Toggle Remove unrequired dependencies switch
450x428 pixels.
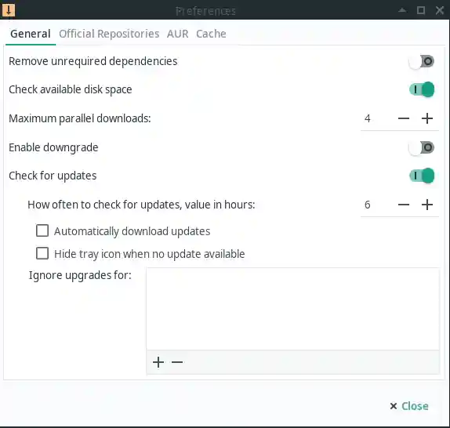point(422,61)
